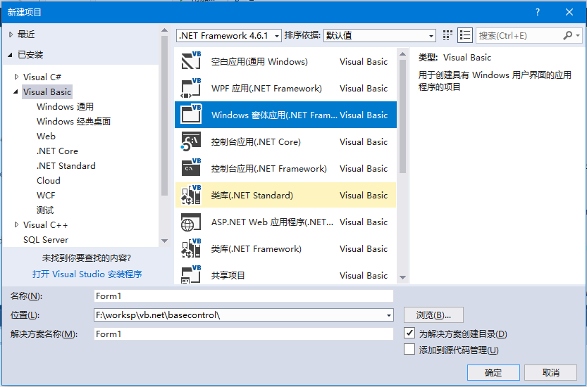Select WPF 应用(.NET Framework) template name
587x387 pixels.
266,88
